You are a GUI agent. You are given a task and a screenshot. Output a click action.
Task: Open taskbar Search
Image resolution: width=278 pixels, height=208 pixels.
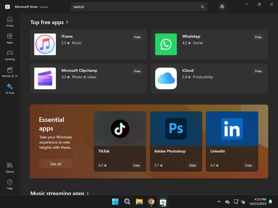point(127,201)
